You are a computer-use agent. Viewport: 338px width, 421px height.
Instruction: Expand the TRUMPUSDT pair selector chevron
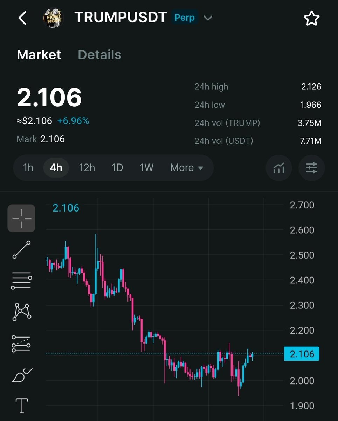[x=208, y=18]
